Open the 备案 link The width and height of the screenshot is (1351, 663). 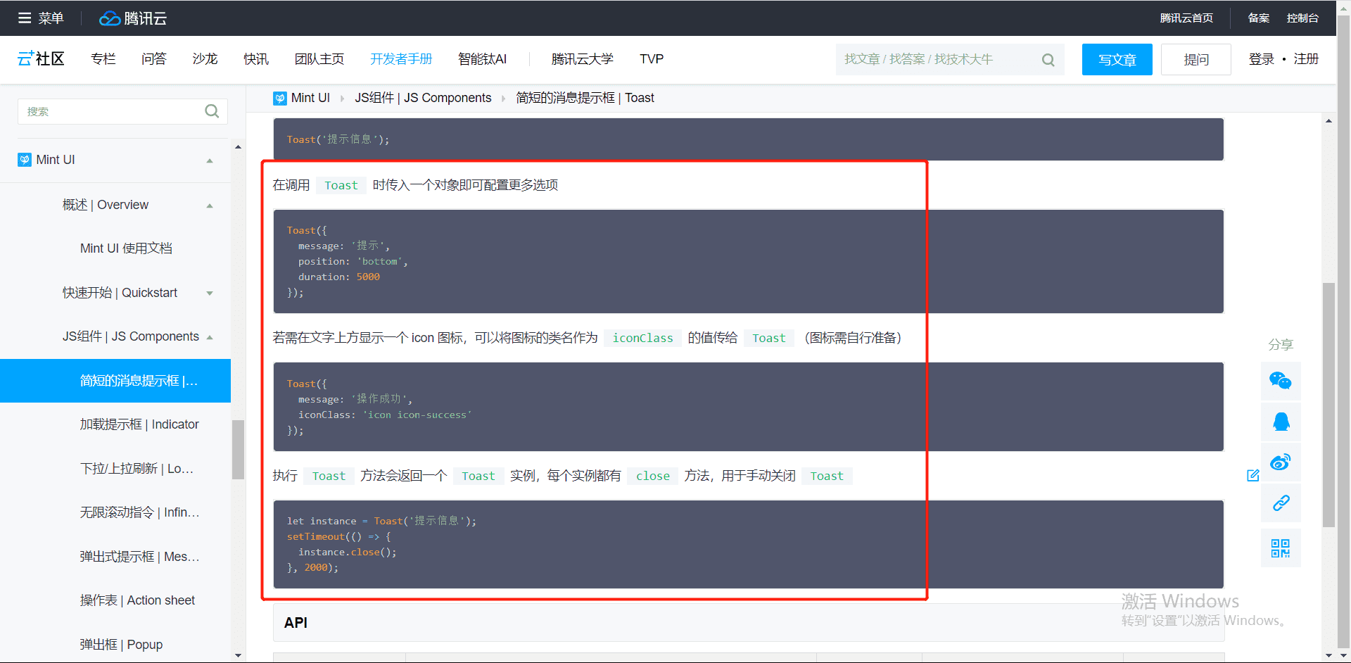pyautogui.click(x=1258, y=18)
